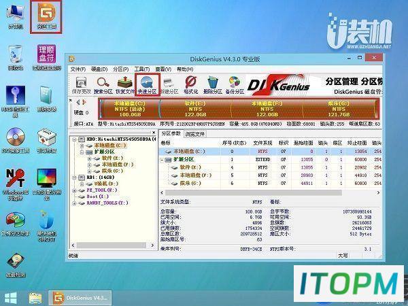The width and height of the screenshot is (408, 306).
Task: Select 本地磁盘(C:) in the disk tree
Action: [x=110, y=146]
